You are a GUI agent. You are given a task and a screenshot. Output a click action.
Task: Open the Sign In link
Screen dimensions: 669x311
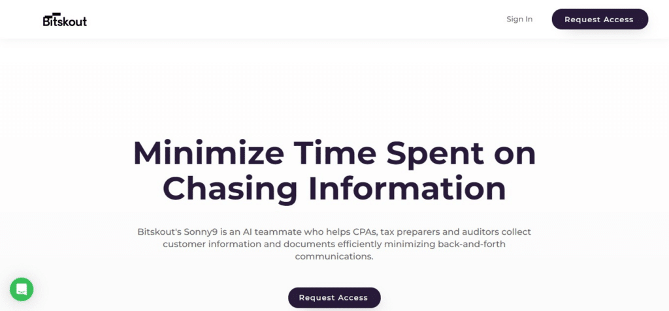(519, 19)
